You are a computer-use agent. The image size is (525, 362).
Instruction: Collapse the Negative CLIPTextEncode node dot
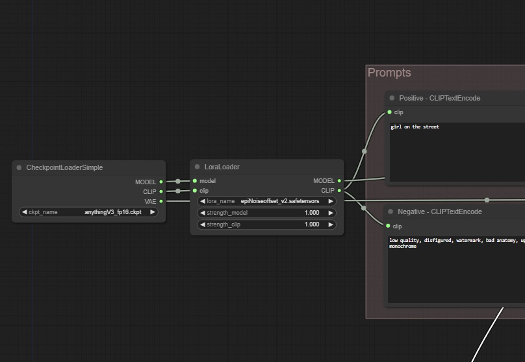(x=391, y=211)
